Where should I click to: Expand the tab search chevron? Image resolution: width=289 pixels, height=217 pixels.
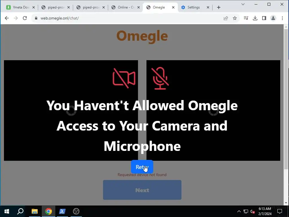243,4
